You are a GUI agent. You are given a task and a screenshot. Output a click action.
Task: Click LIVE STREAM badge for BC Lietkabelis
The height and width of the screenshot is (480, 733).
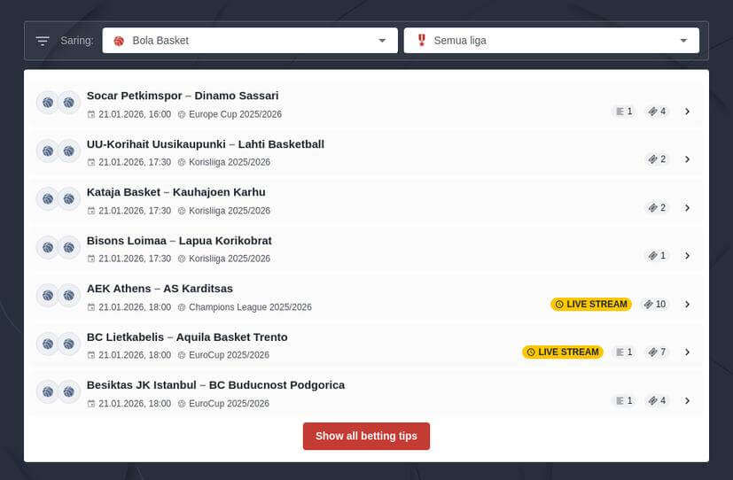click(x=562, y=352)
